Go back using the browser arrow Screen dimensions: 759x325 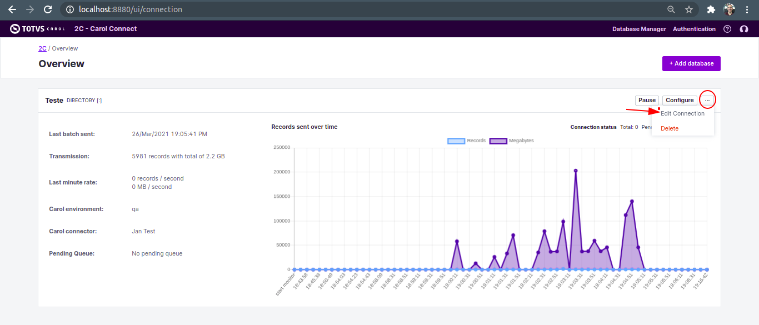pyautogui.click(x=12, y=9)
